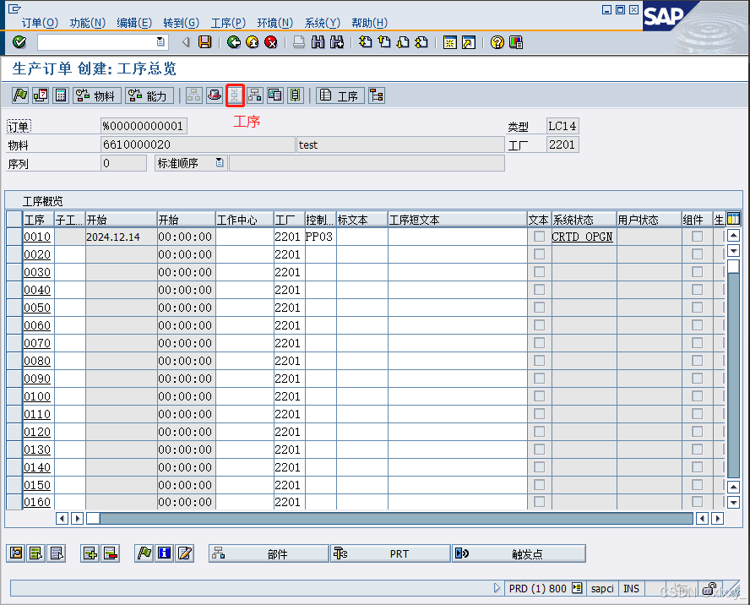Click the Find Next binoculars icon
Viewport: 750px width, 605px height.
(x=337, y=42)
